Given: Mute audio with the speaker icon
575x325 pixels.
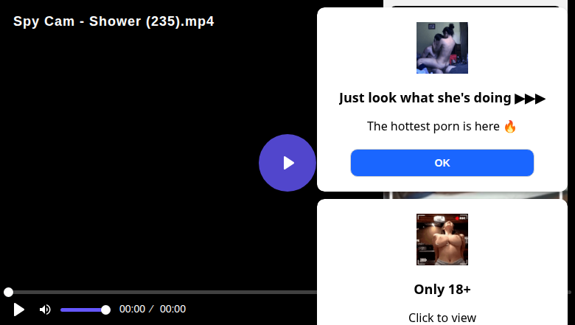Looking at the screenshot, I should click(x=45, y=310).
